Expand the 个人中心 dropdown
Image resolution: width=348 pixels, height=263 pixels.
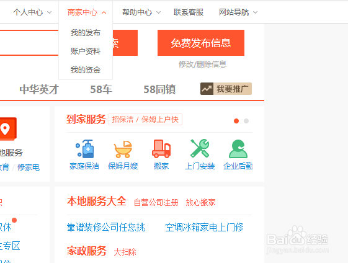pyautogui.click(x=32, y=12)
